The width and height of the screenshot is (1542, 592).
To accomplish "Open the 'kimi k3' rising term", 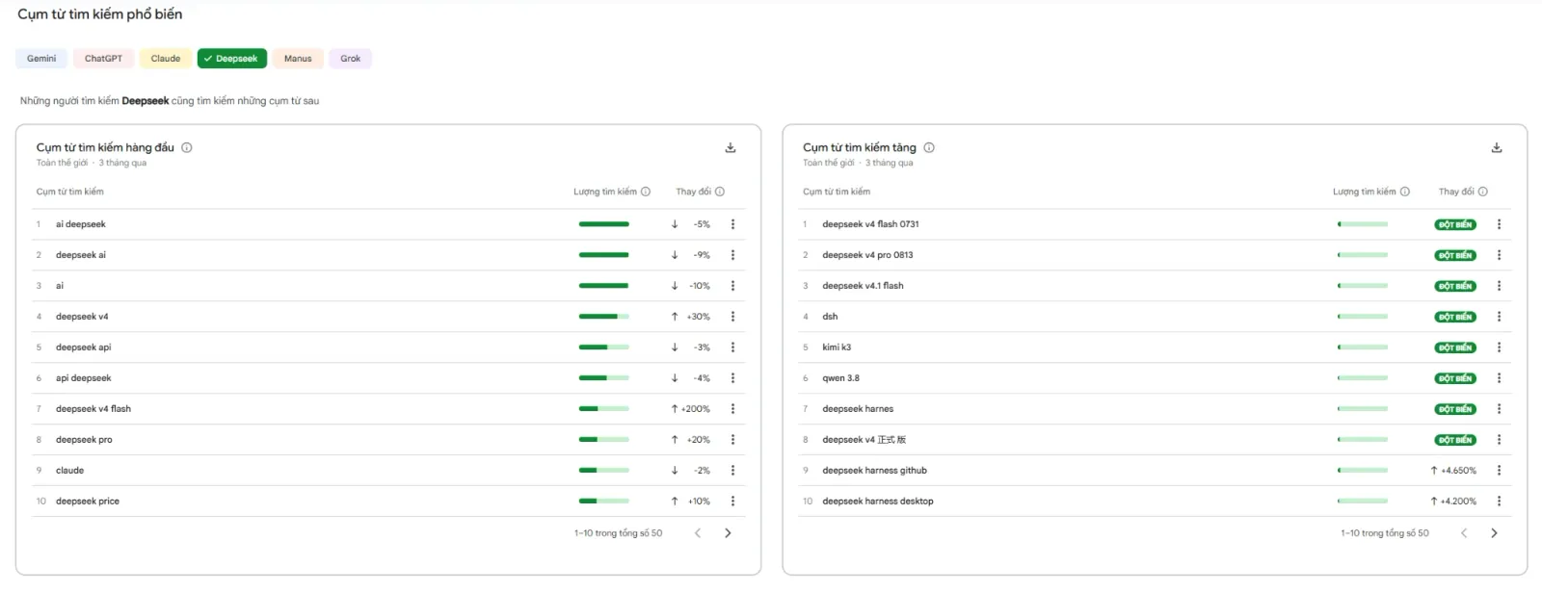I will (x=837, y=347).
